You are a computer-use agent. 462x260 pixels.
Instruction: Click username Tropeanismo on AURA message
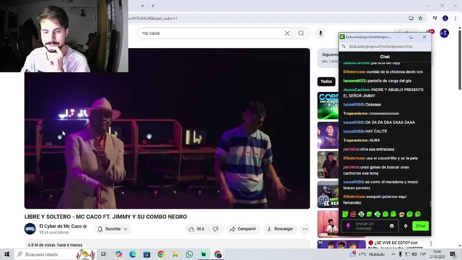356,140
